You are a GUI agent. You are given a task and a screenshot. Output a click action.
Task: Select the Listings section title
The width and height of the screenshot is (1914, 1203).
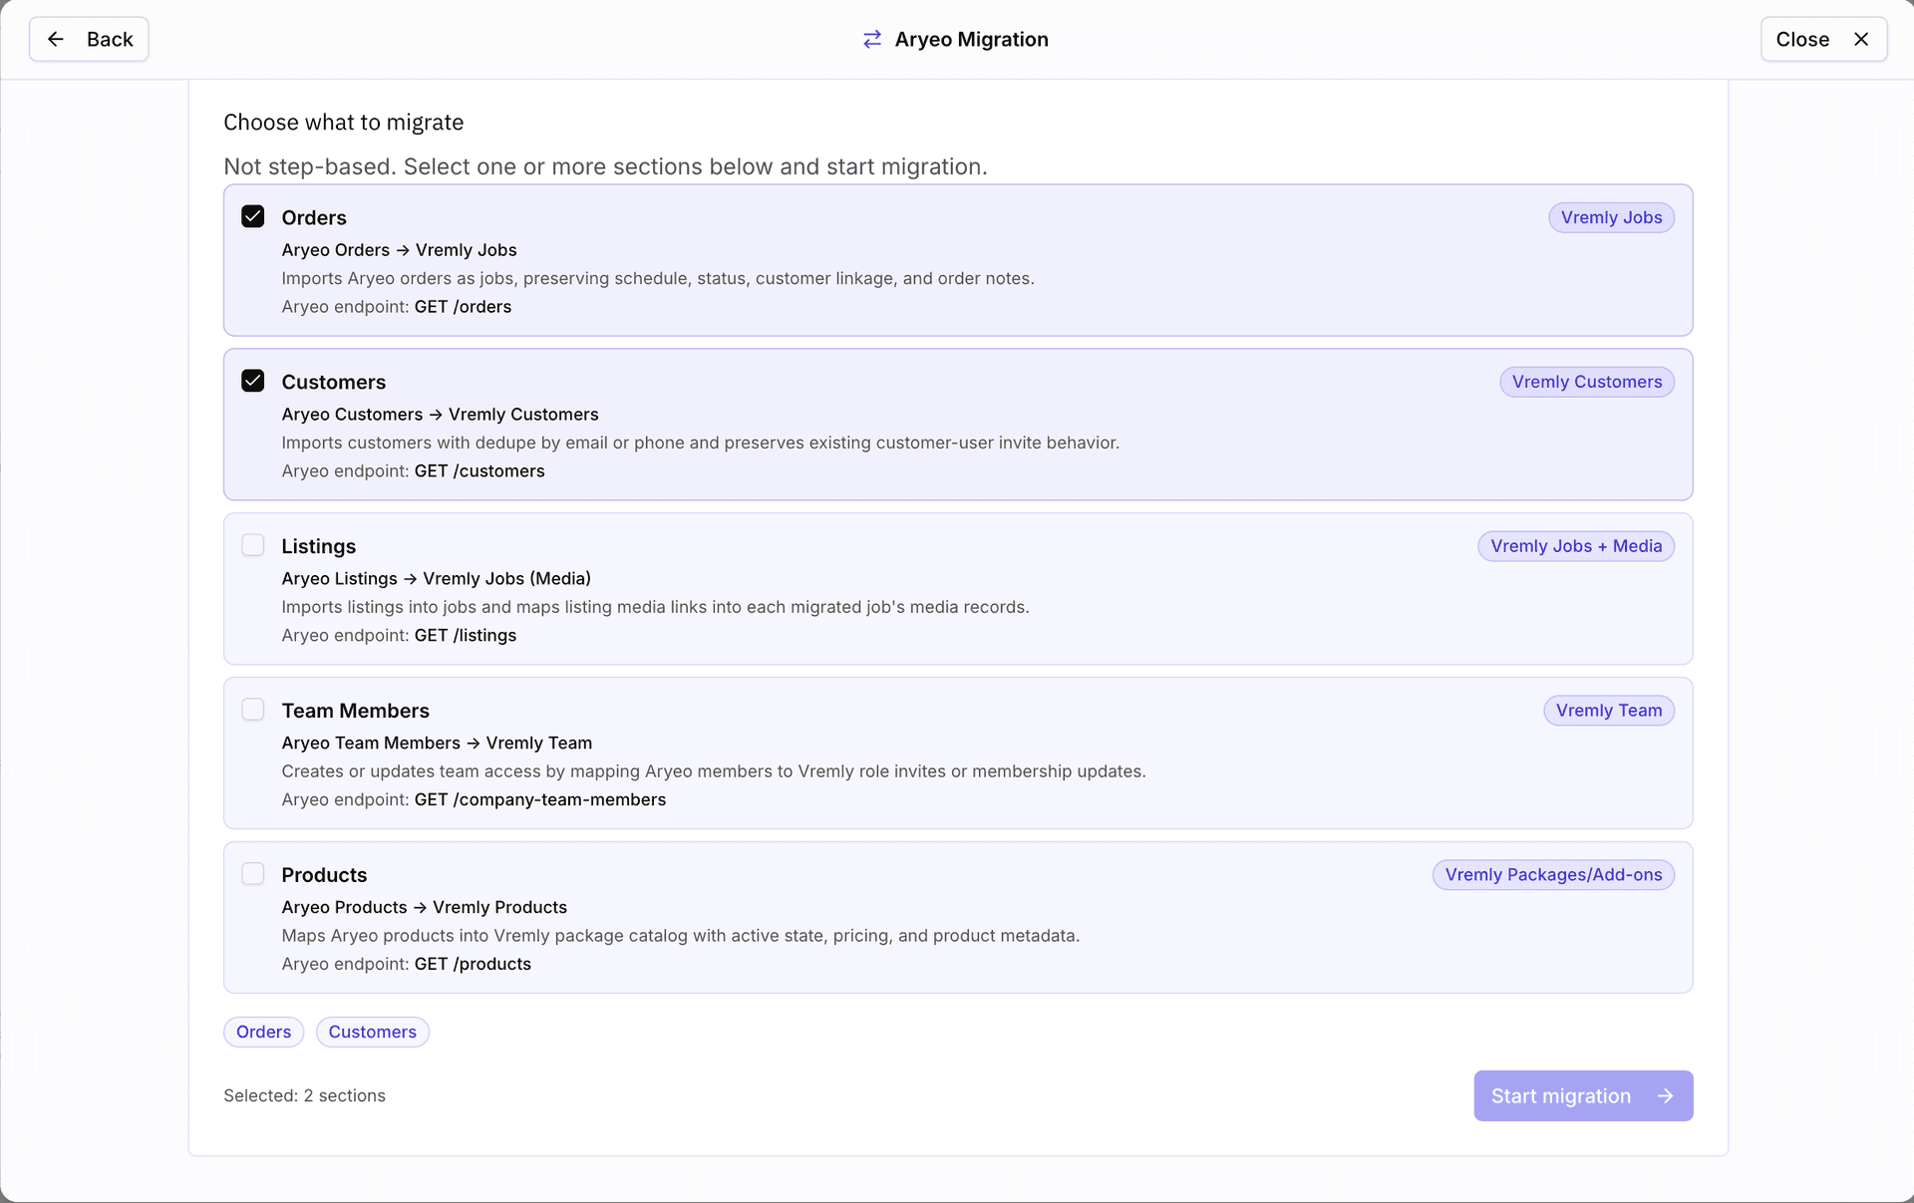click(x=318, y=546)
